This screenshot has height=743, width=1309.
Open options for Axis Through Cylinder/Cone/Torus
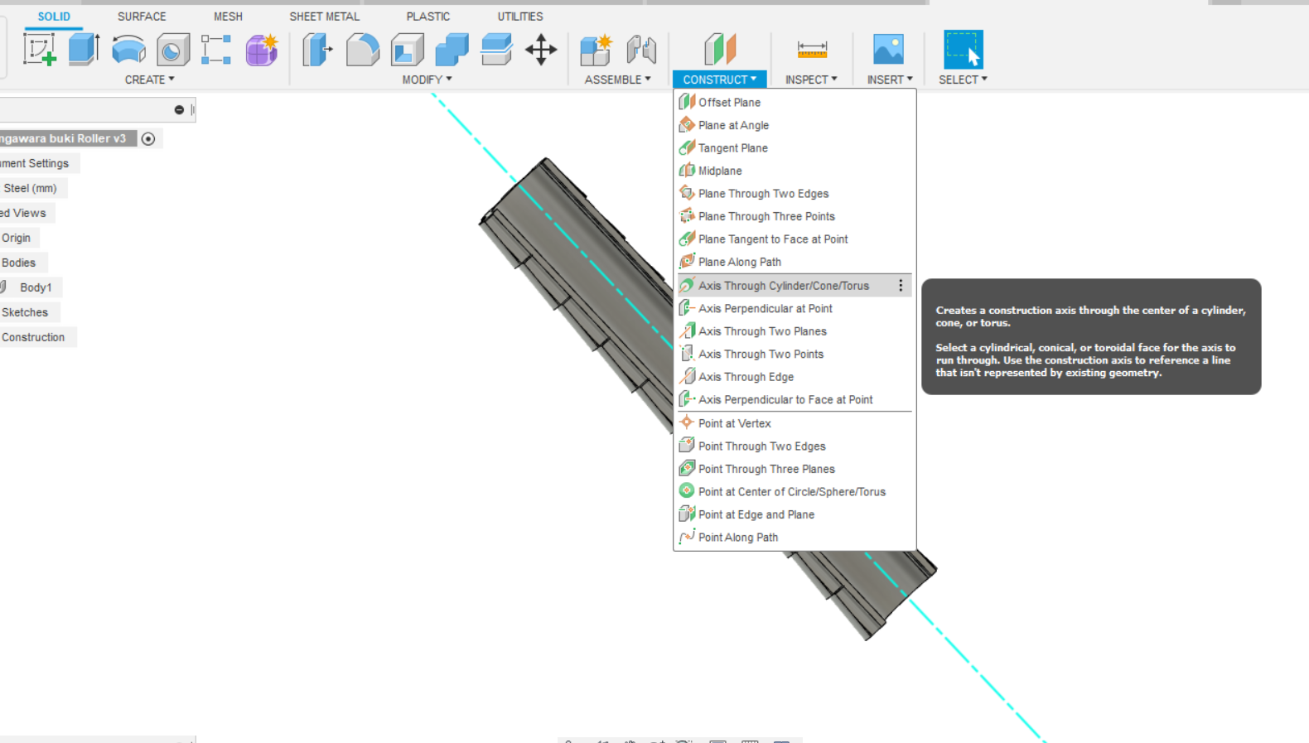tap(901, 286)
